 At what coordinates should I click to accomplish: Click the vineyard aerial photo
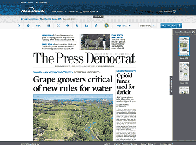73,117
